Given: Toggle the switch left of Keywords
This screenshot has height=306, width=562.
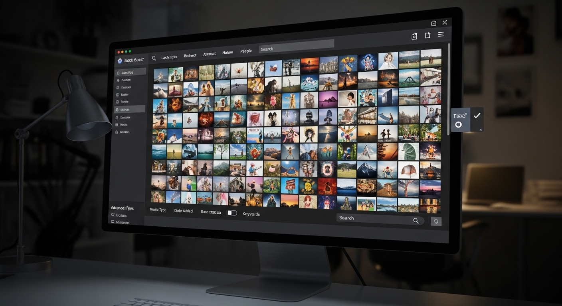Looking at the screenshot, I should click(232, 213).
